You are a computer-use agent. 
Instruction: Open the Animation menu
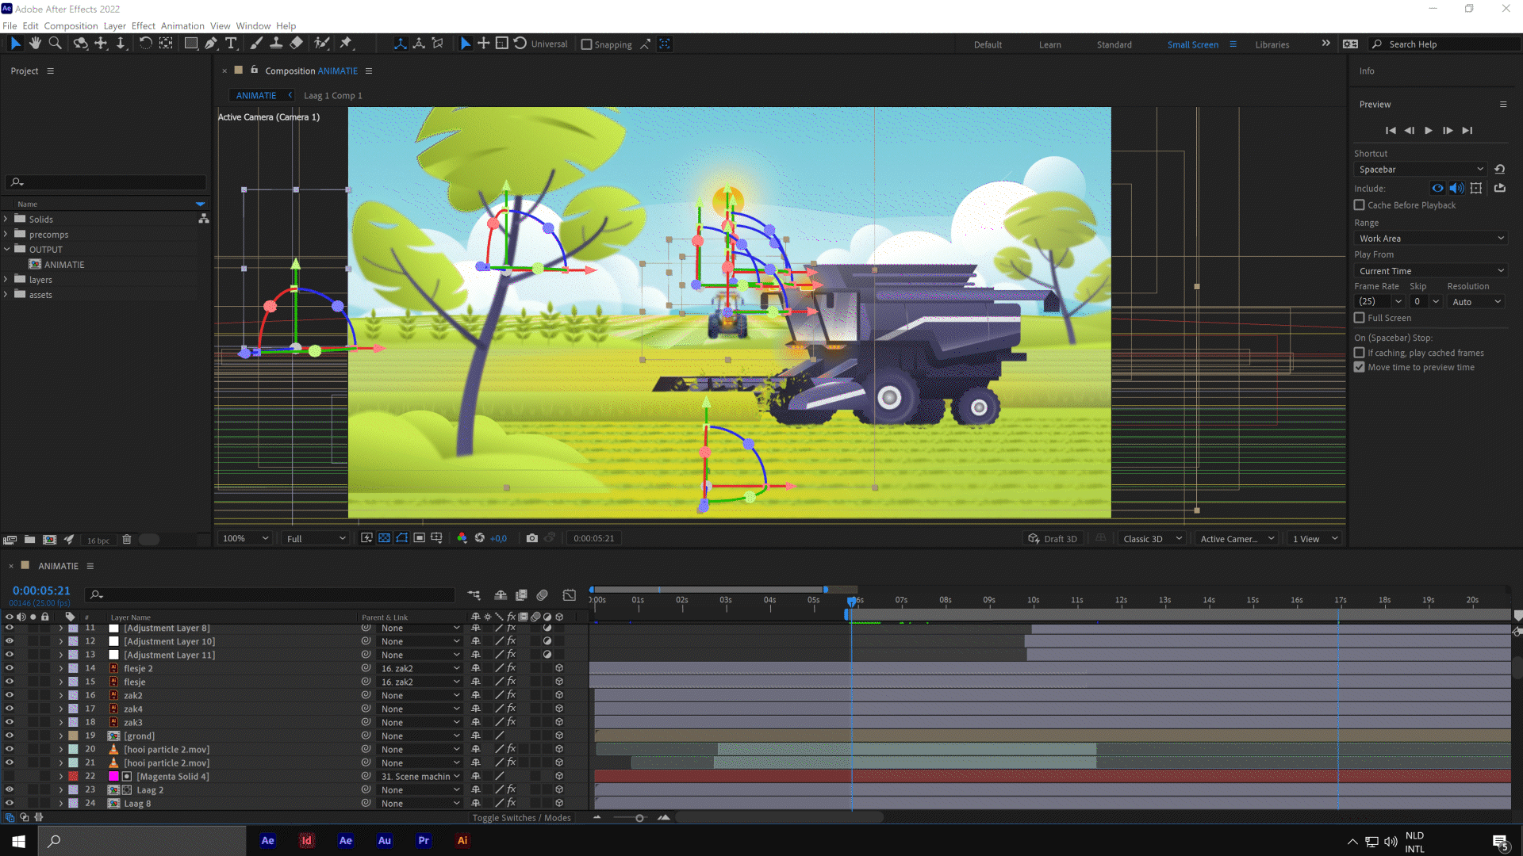point(182,26)
